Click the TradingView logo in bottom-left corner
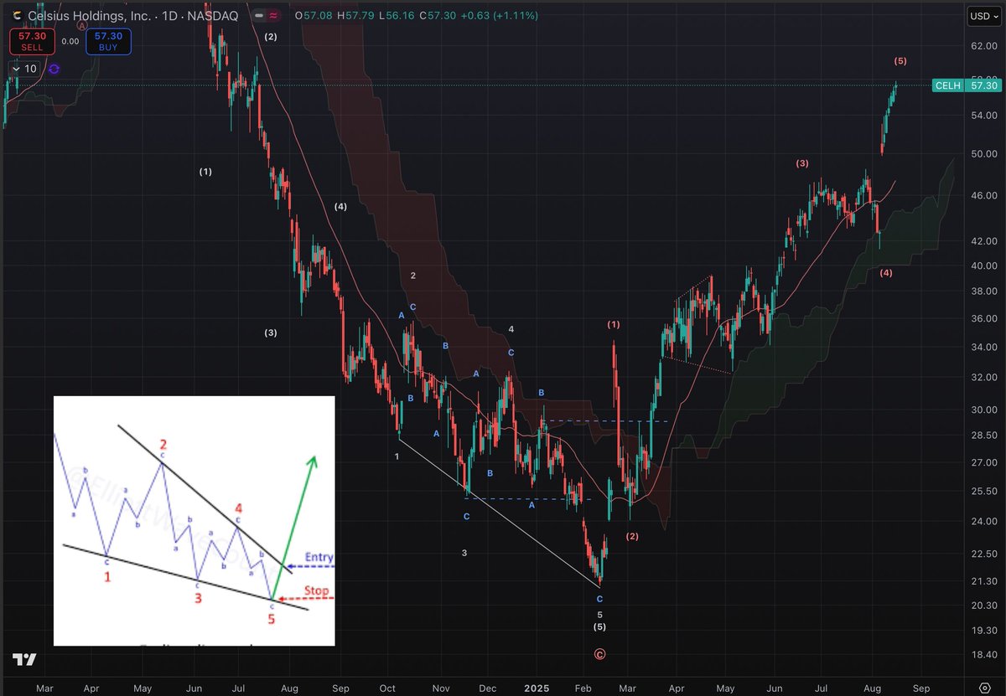 pyautogui.click(x=25, y=660)
